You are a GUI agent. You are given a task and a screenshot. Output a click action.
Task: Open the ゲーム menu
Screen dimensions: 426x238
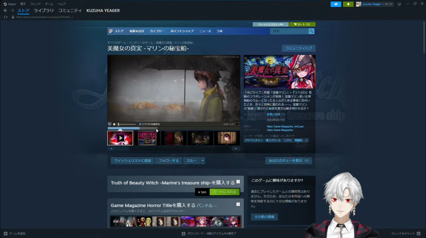click(49, 4)
